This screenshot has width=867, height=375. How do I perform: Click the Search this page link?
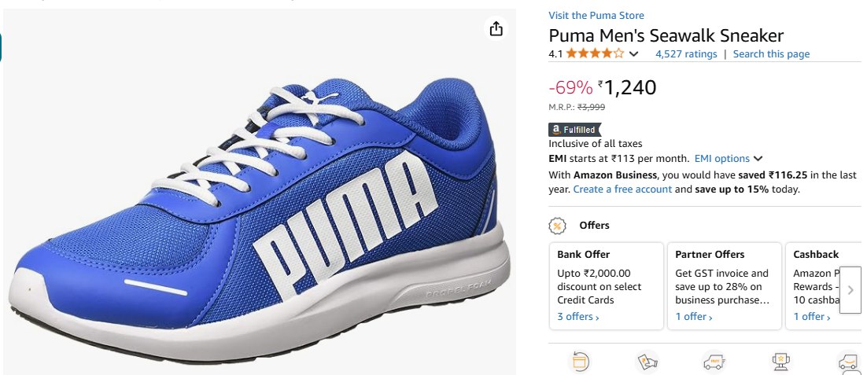(771, 54)
